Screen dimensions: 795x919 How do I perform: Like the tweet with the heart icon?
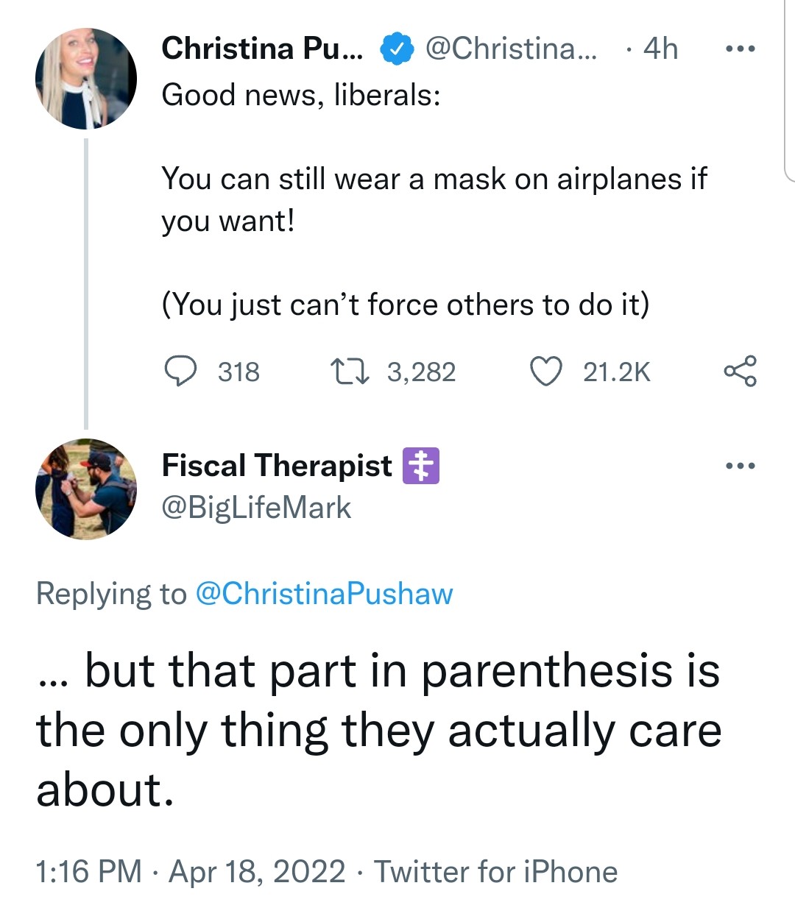tap(546, 372)
